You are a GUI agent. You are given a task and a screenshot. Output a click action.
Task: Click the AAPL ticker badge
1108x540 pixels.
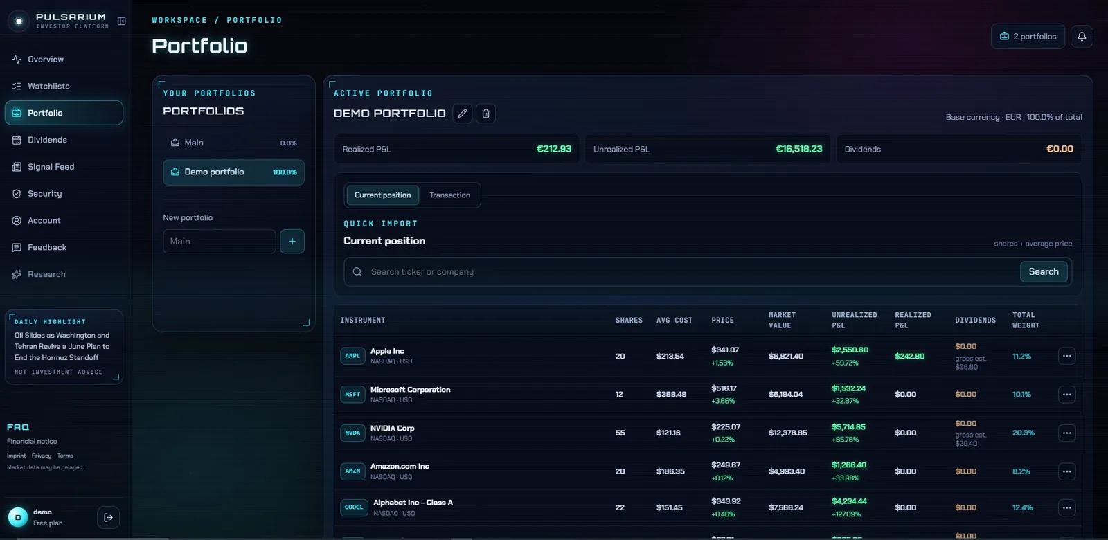point(352,356)
